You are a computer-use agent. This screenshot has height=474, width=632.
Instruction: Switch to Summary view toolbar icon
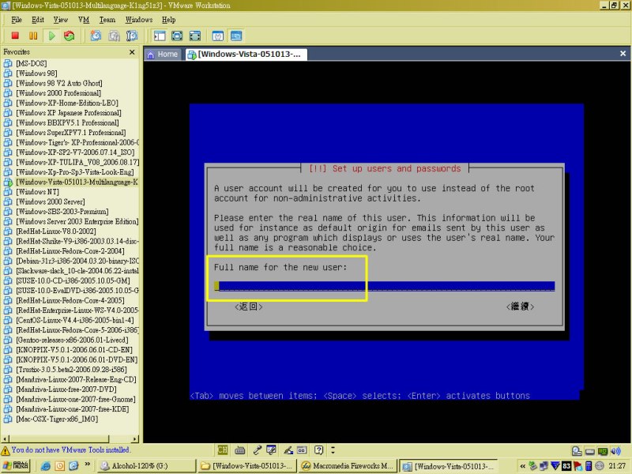[x=218, y=36]
